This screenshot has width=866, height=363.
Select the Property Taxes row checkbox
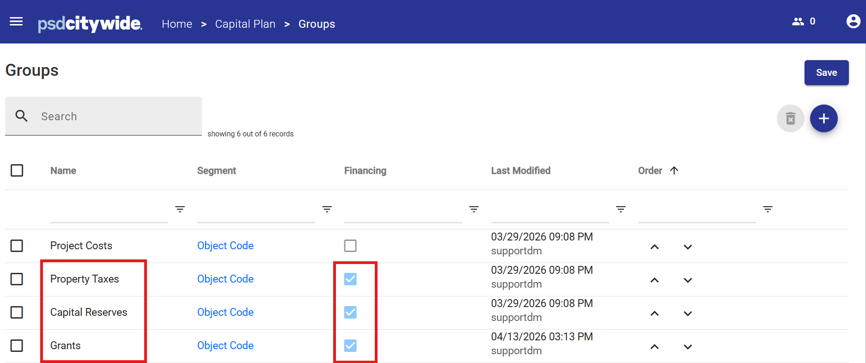coord(17,279)
